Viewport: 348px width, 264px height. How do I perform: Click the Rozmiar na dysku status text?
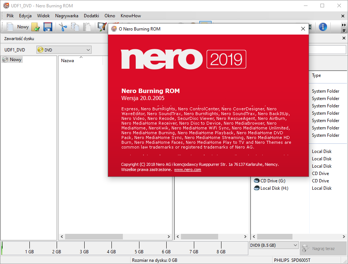click(155, 260)
